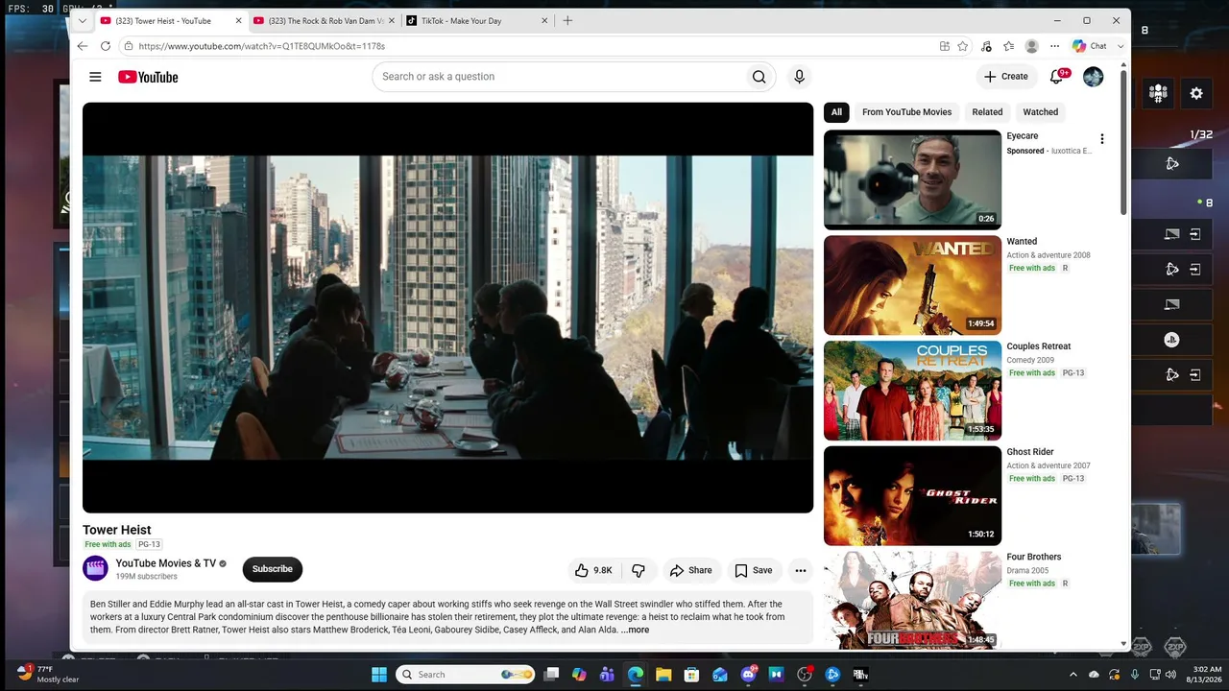The width and height of the screenshot is (1229, 691).
Task: Open the Four Brothers movie thumbnail
Action: (912, 601)
